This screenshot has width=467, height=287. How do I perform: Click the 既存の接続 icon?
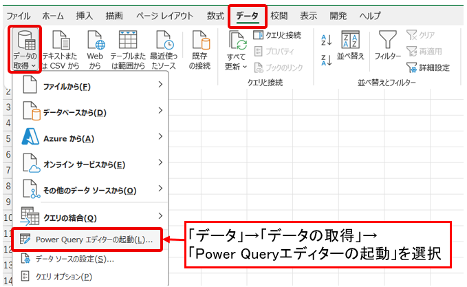(201, 41)
